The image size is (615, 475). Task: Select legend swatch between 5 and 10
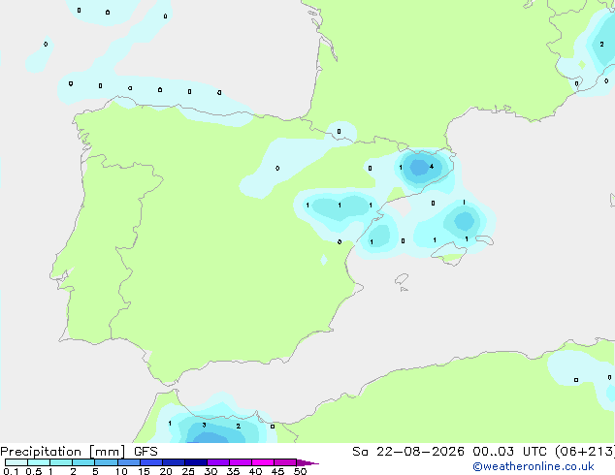(106, 462)
